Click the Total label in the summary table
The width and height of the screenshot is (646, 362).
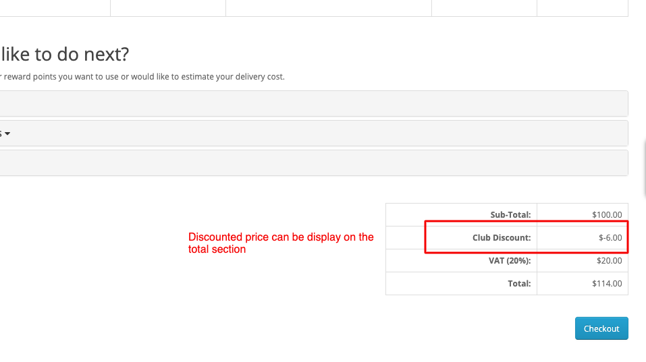tap(519, 283)
